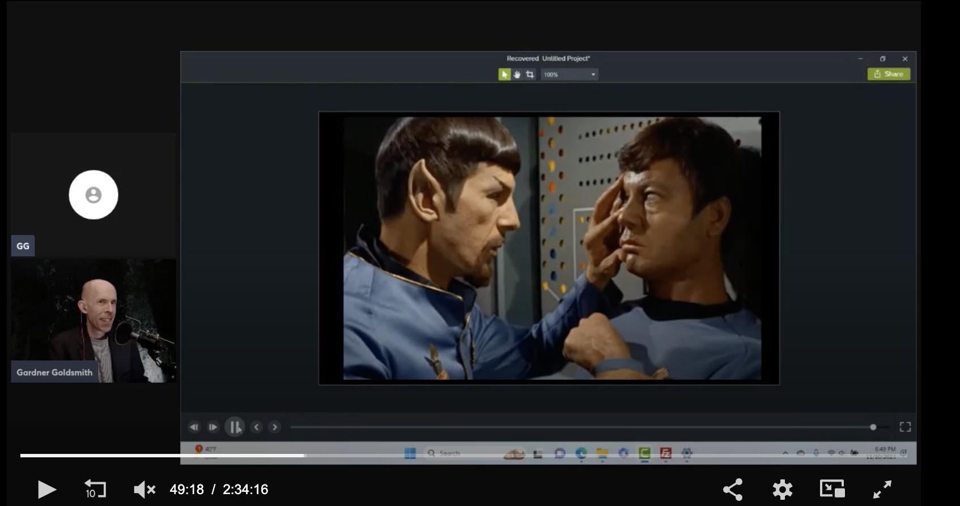This screenshot has width=960, height=506.
Task: Jump to previous marker with left chevron
Action: click(x=257, y=427)
